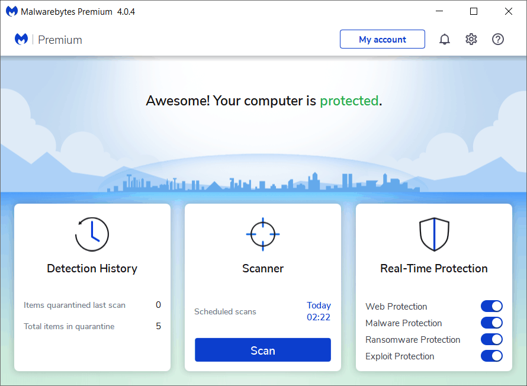Click the Total items in quarantine label

69,326
